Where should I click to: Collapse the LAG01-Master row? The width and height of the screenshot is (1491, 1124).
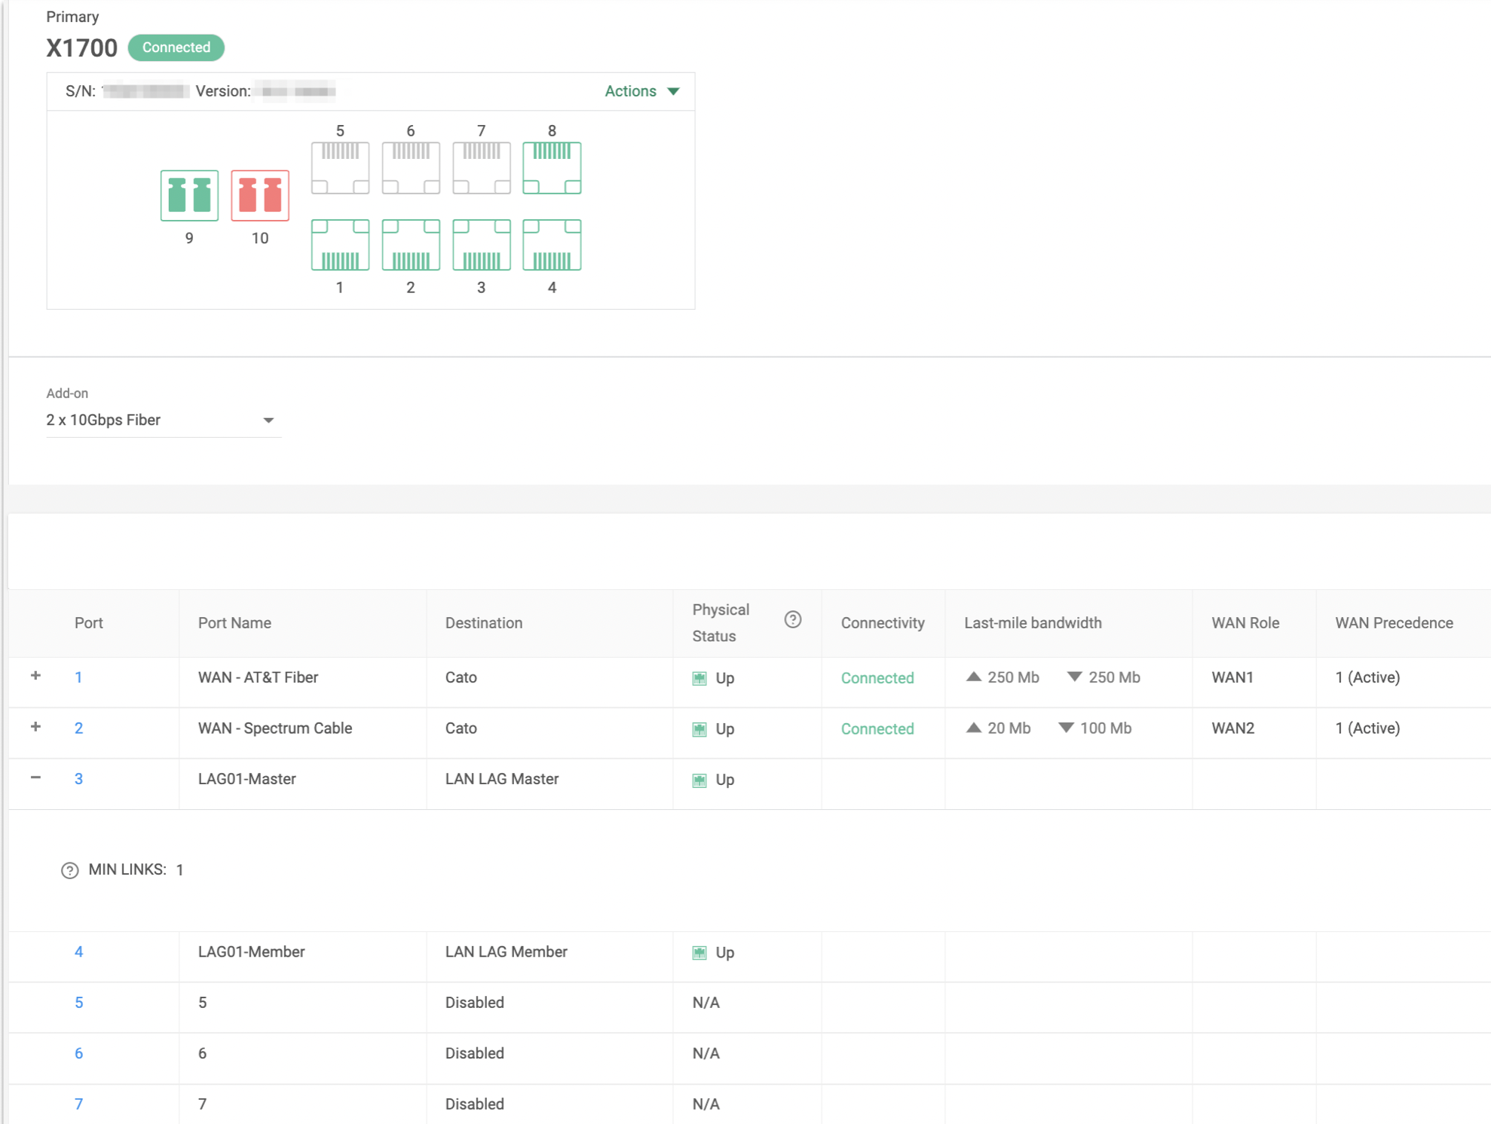[x=35, y=778]
